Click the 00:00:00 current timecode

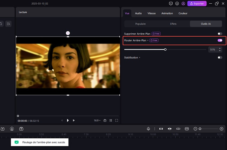[x=23, y=121]
